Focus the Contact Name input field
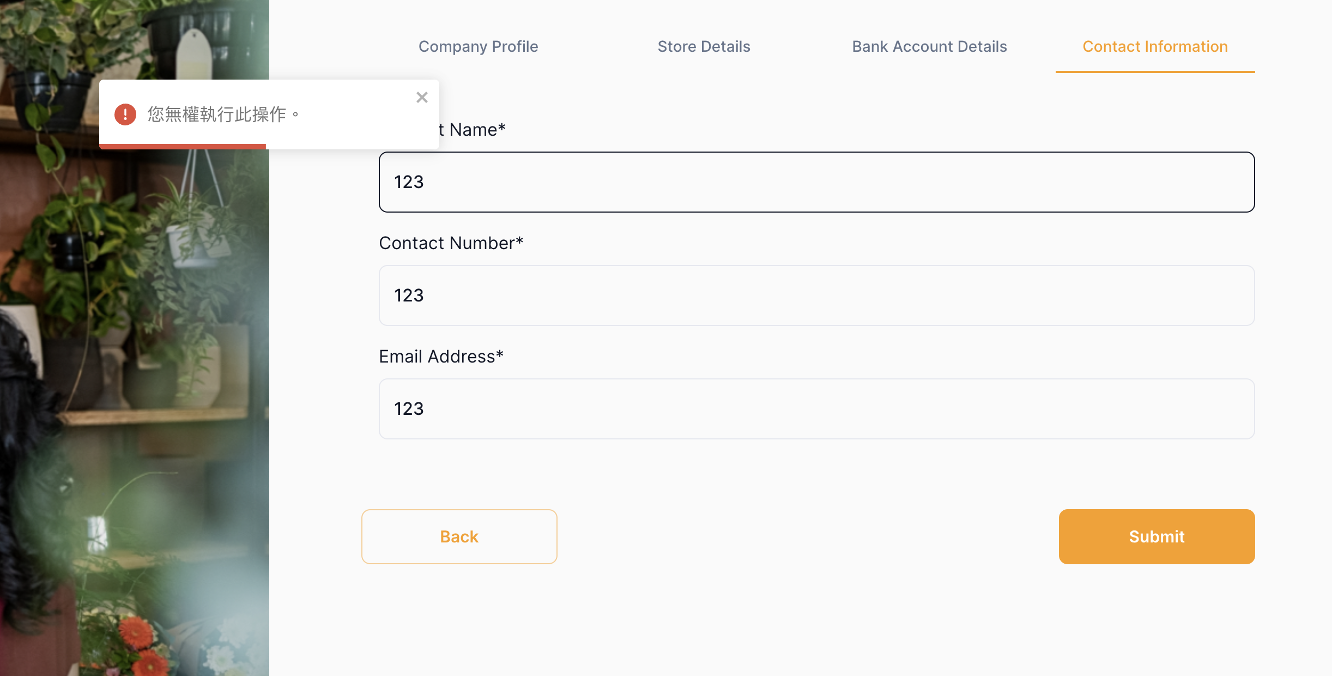The height and width of the screenshot is (676, 1332). 816,182
